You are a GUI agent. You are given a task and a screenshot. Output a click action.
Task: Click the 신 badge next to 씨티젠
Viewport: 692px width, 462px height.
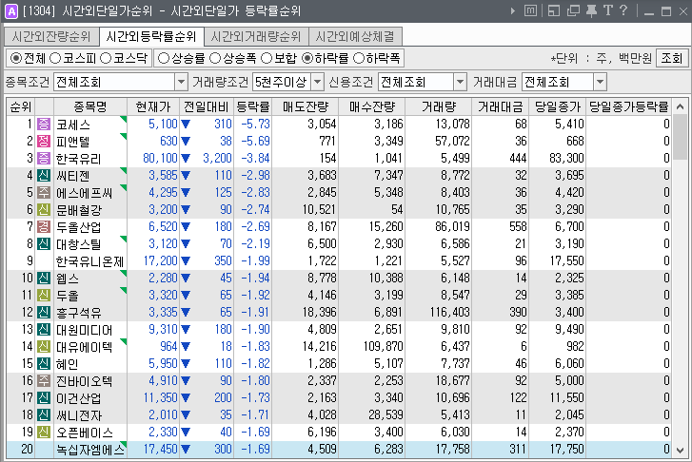coord(43,176)
